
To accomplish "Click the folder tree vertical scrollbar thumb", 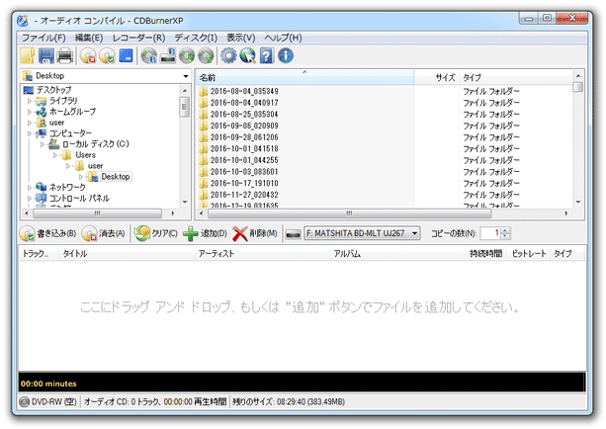I will coord(185,107).
